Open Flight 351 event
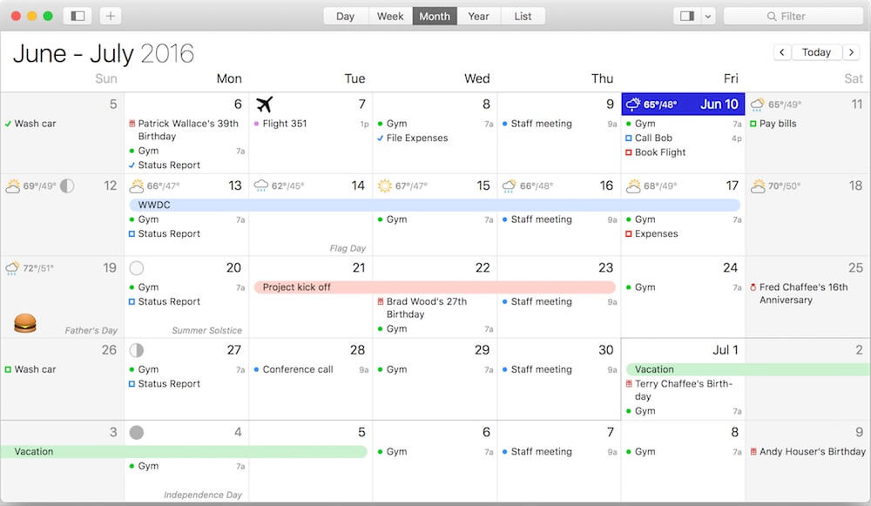This screenshot has height=506, width=871. [311, 124]
